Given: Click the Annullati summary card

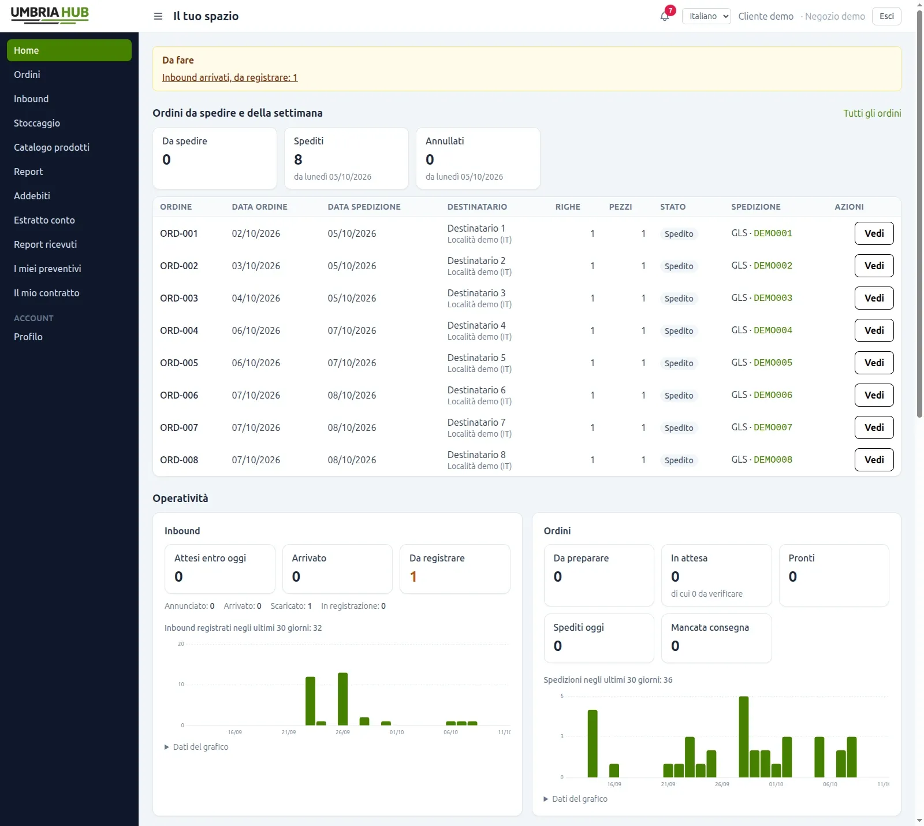Looking at the screenshot, I should pos(478,158).
